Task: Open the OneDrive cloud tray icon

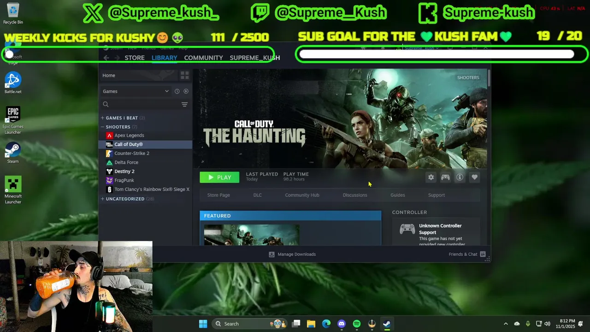Action: click(x=517, y=324)
